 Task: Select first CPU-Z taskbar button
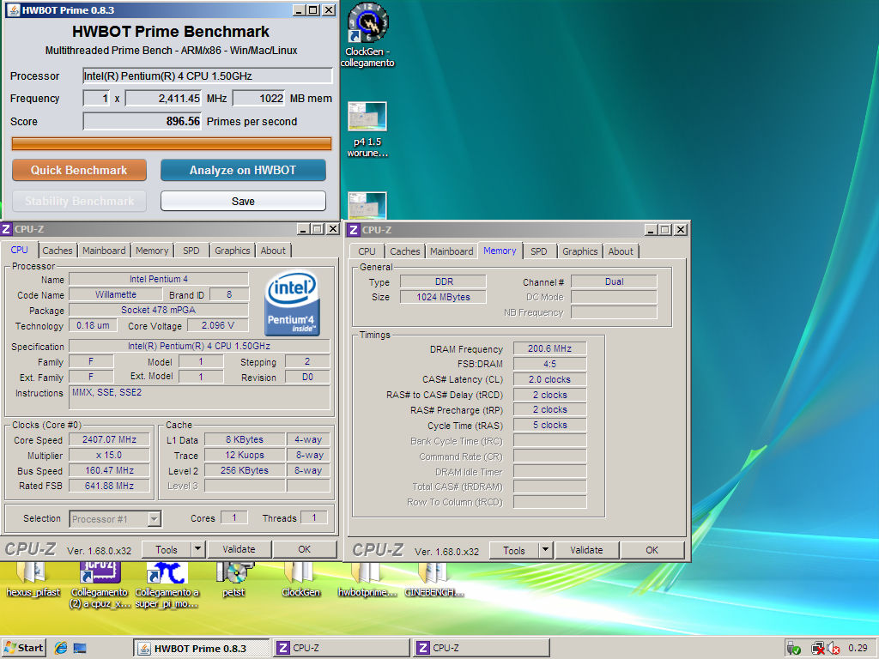coord(341,649)
